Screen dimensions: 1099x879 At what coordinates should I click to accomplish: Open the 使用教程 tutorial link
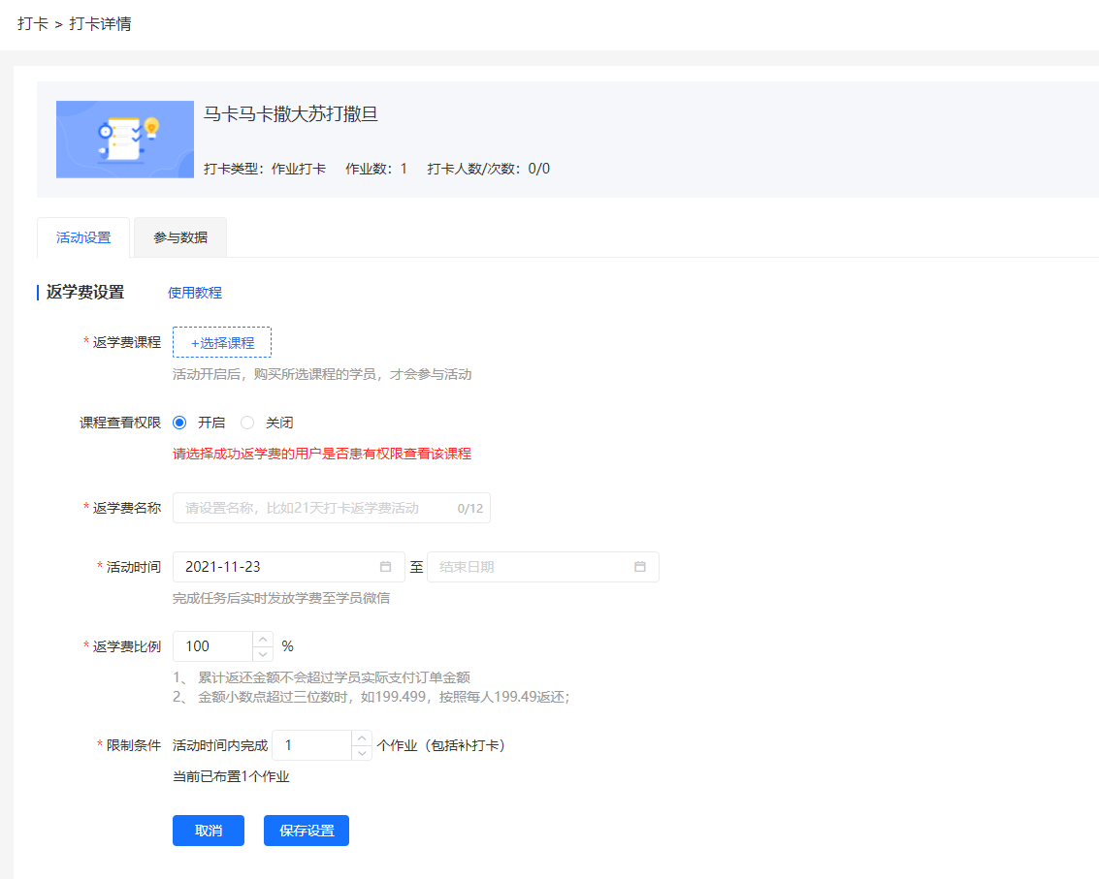pos(194,292)
